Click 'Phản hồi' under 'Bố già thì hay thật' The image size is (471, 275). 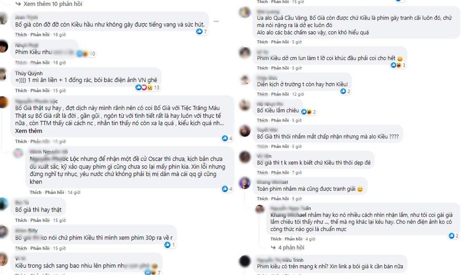(40, 220)
